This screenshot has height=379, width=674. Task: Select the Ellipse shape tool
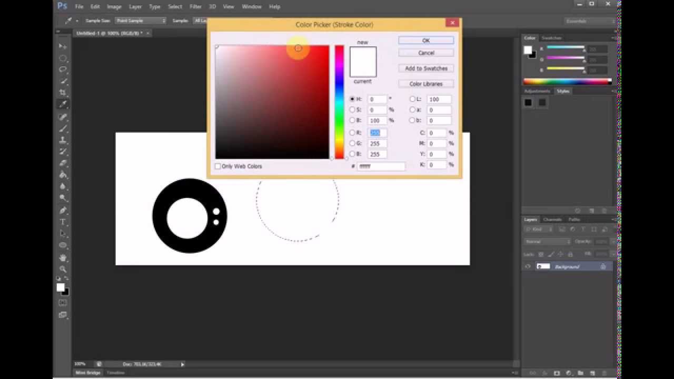(63, 245)
